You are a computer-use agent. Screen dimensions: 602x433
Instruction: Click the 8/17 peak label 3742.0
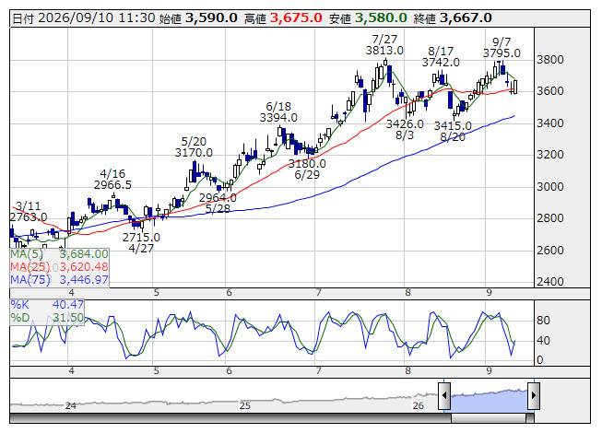tap(441, 62)
